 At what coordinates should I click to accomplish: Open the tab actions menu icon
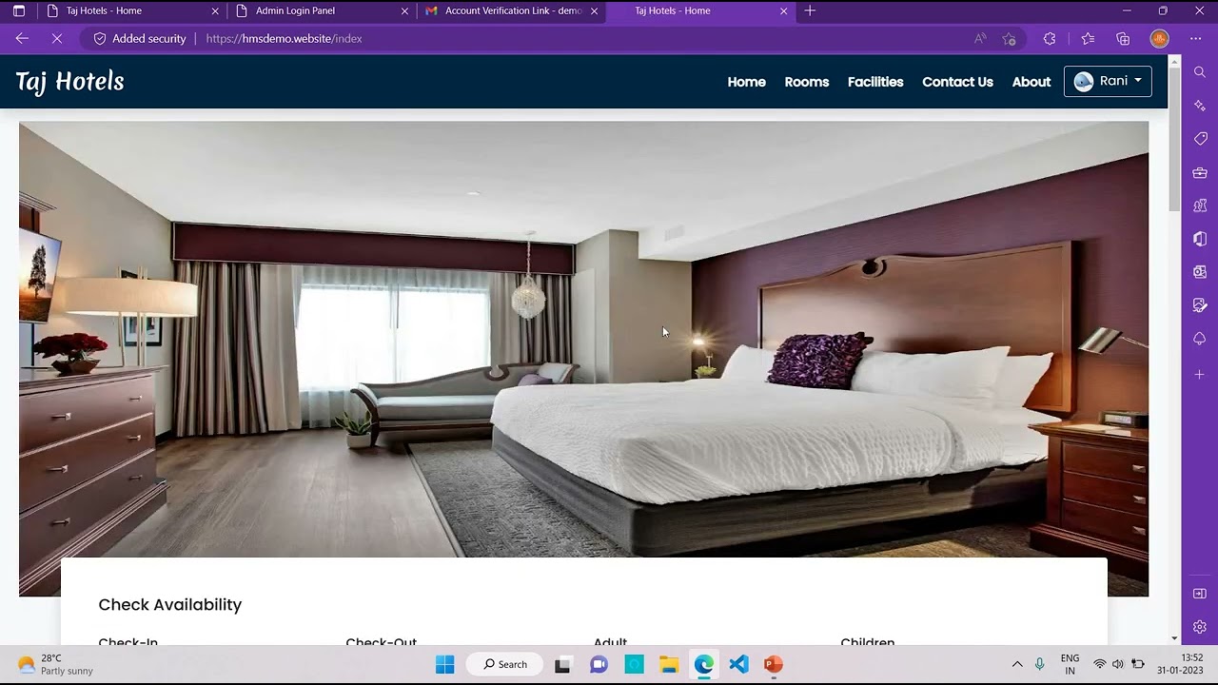point(18,11)
